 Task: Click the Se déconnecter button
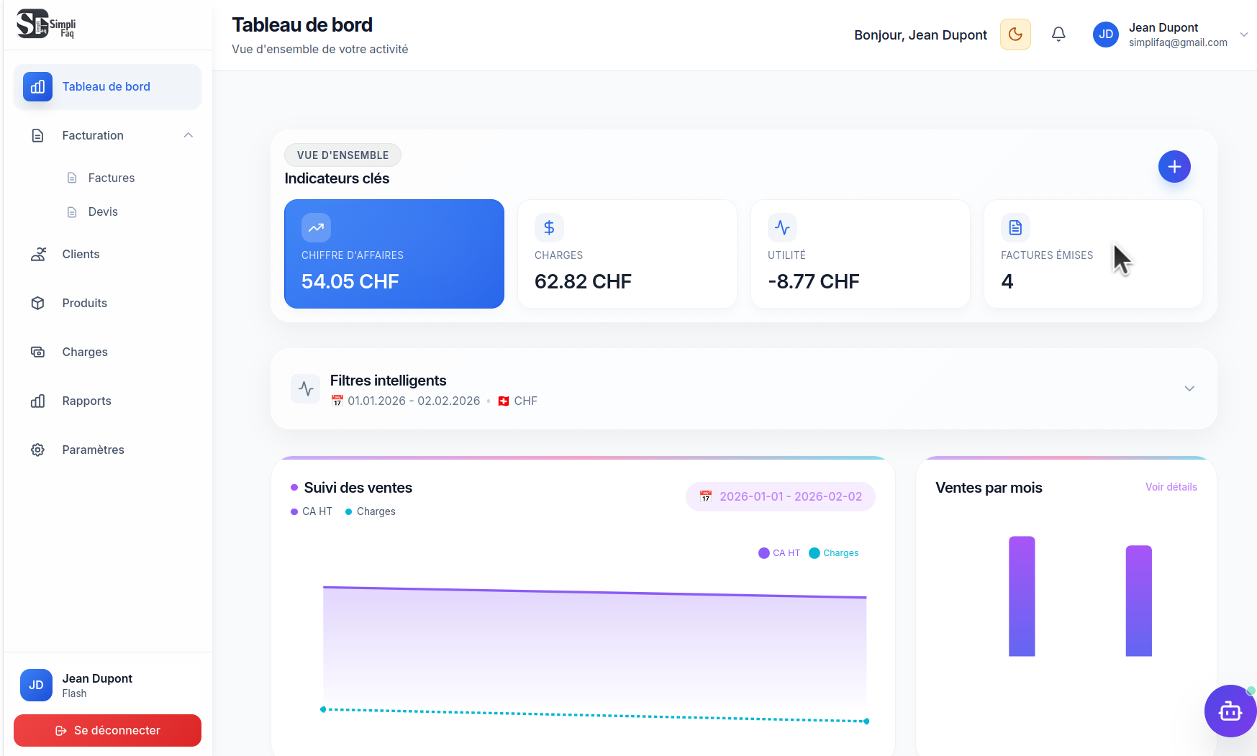107,730
